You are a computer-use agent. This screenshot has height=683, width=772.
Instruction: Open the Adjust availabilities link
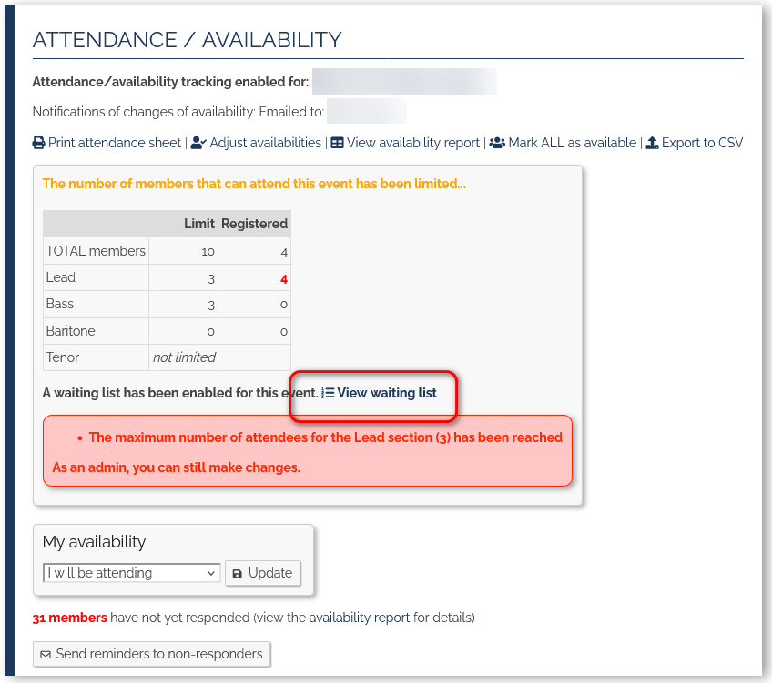[265, 143]
